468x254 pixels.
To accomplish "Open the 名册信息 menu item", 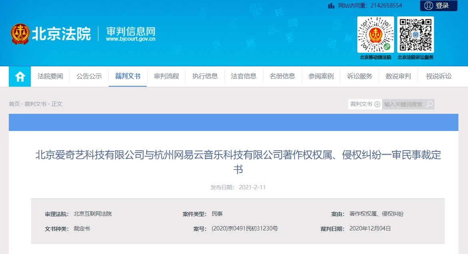I will click(282, 76).
